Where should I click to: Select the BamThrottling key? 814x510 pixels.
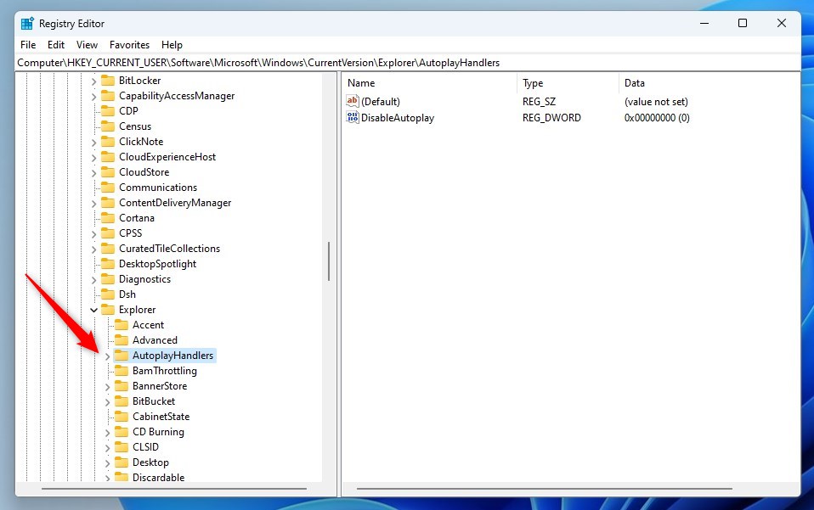(165, 371)
